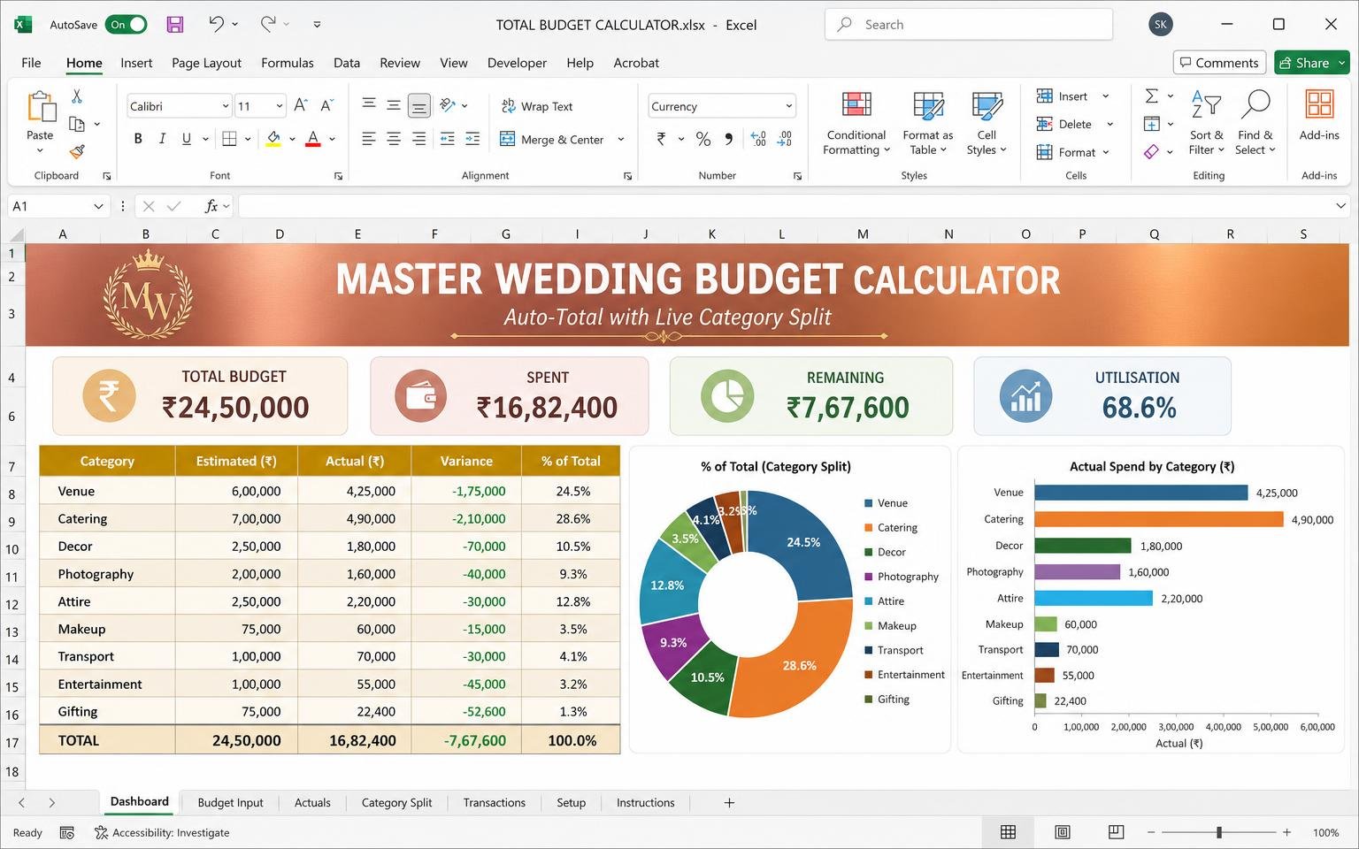
Task: Decrease decimal places
Action: (x=785, y=139)
